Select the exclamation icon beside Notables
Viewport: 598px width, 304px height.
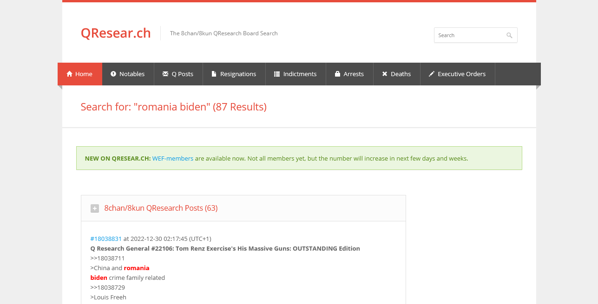113,74
